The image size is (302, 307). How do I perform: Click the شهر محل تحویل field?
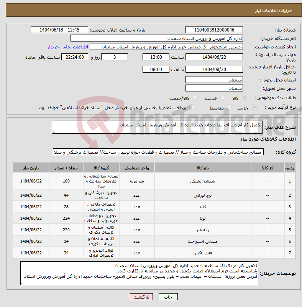214,88
